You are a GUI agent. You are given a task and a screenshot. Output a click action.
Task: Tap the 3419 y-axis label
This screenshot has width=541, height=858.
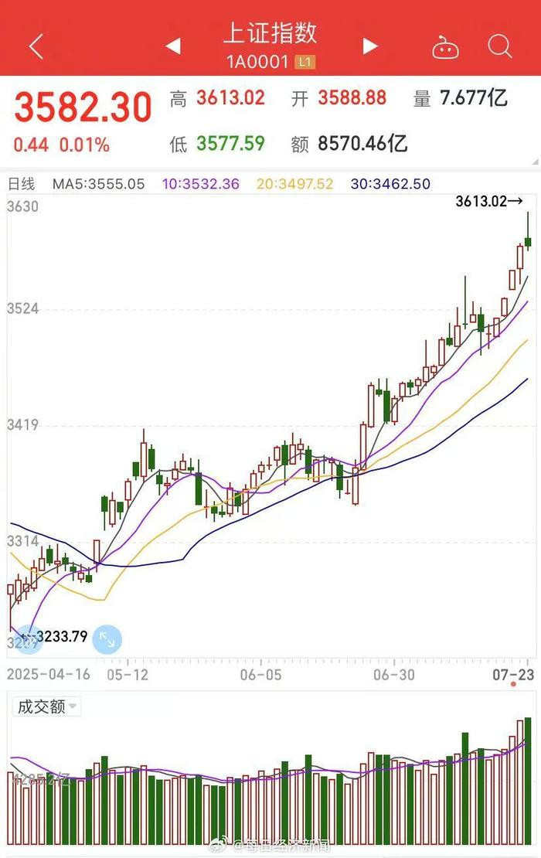[23, 425]
